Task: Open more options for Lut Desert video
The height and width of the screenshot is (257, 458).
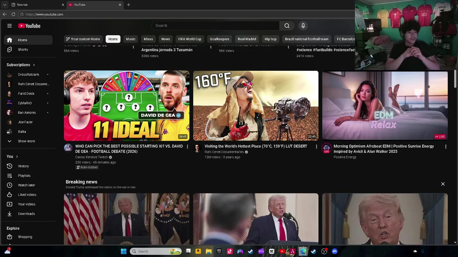Action: (316, 147)
